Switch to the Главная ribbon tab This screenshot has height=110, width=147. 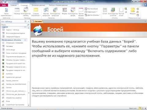[x=13, y=5]
